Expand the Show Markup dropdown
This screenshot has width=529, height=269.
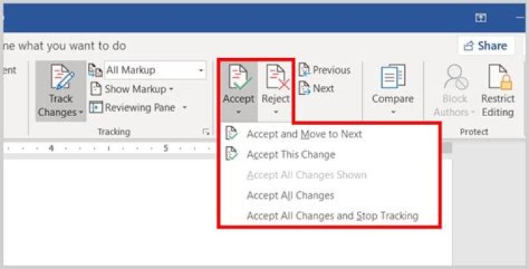[x=132, y=89]
